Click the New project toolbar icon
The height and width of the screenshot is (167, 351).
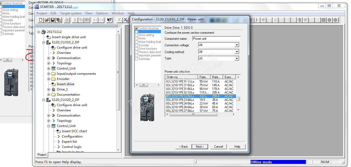click(41, 20)
